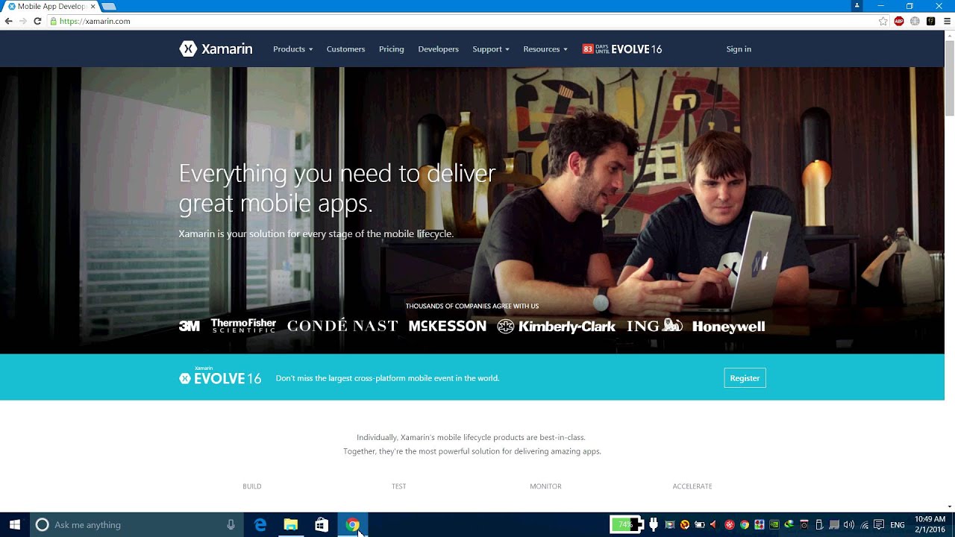Click the Chrome user profile icon

pos(857,5)
